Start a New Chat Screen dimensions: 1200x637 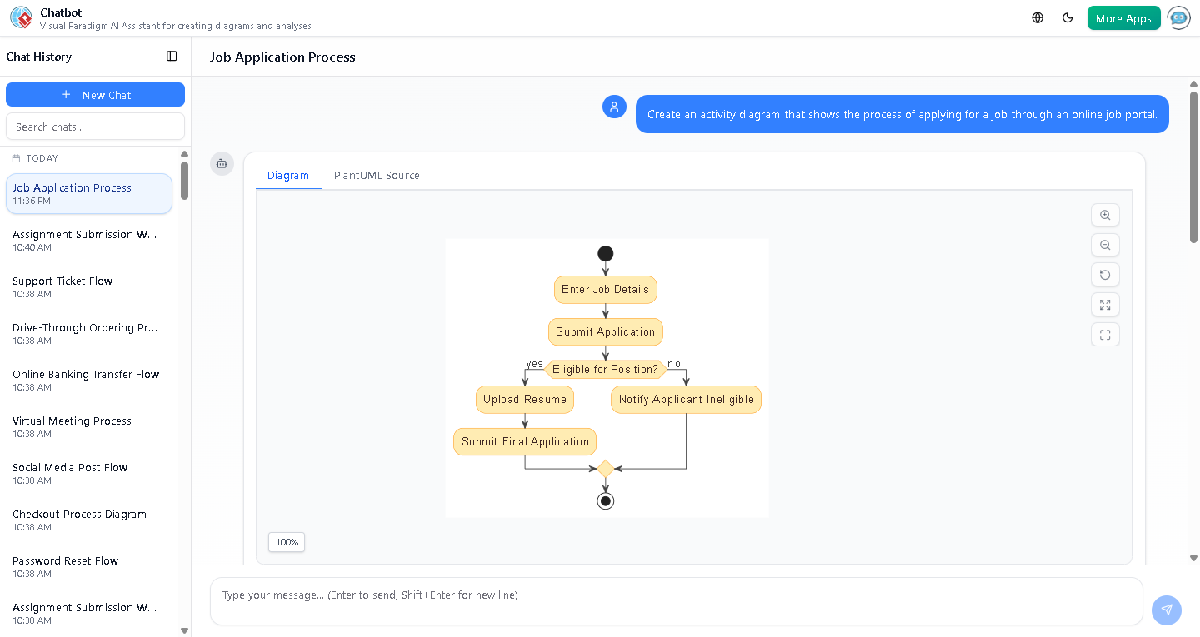pyautogui.click(x=95, y=94)
